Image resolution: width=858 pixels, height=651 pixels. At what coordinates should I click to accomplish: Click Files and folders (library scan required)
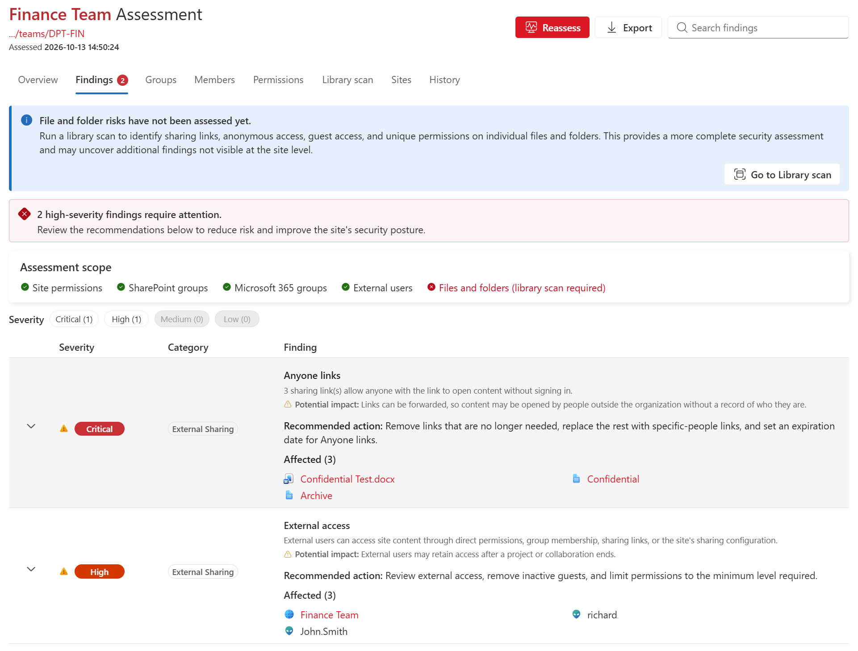click(522, 288)
